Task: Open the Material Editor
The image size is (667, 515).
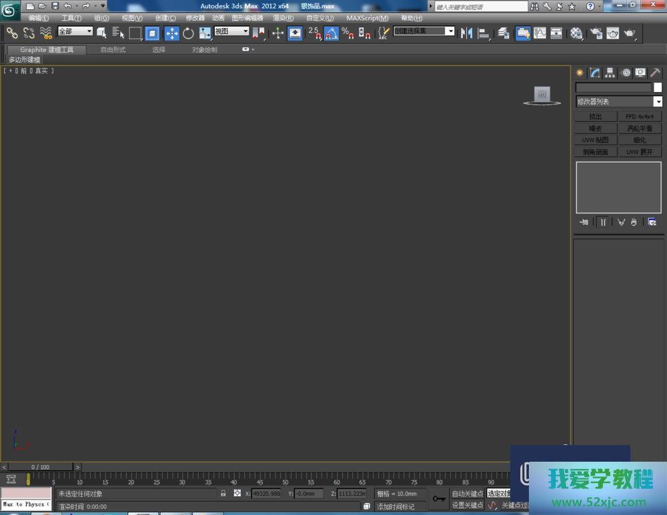Action: point(576,33)
